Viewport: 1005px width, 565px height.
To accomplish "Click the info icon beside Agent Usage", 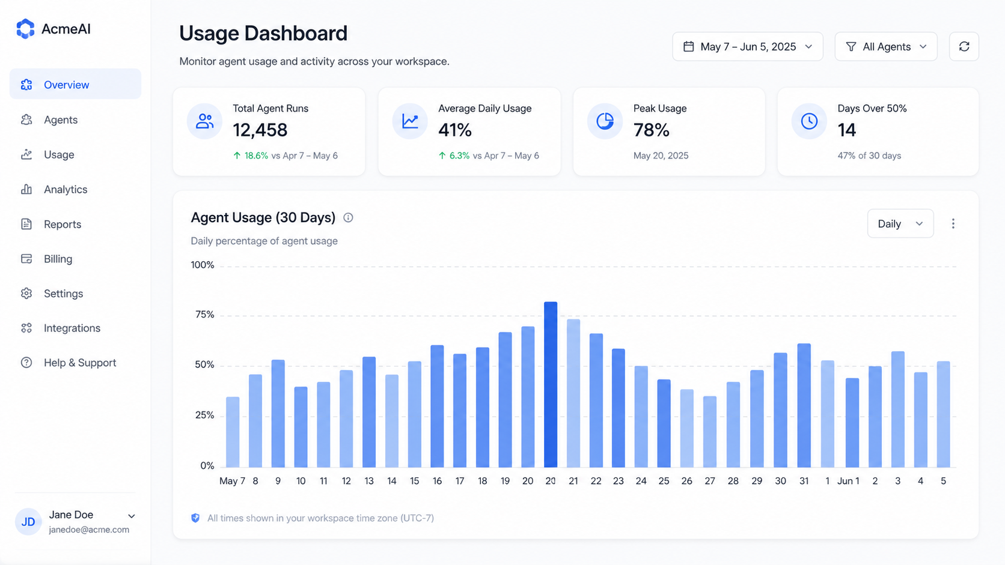I will tap(348, 217).
